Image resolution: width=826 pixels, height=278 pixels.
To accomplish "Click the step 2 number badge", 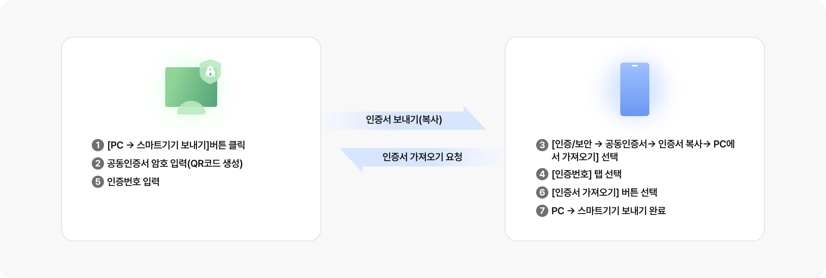I will [x=98, y=163].
